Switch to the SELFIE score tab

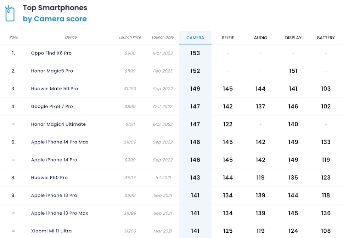[x=228, y=38]
